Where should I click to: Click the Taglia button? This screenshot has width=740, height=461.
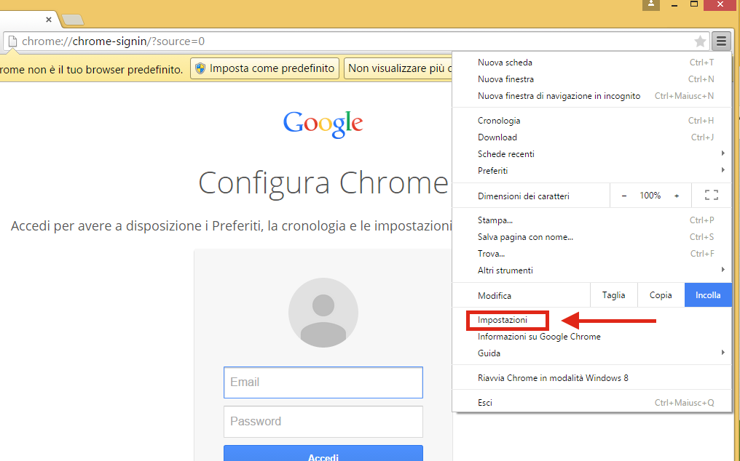point(613,295)
